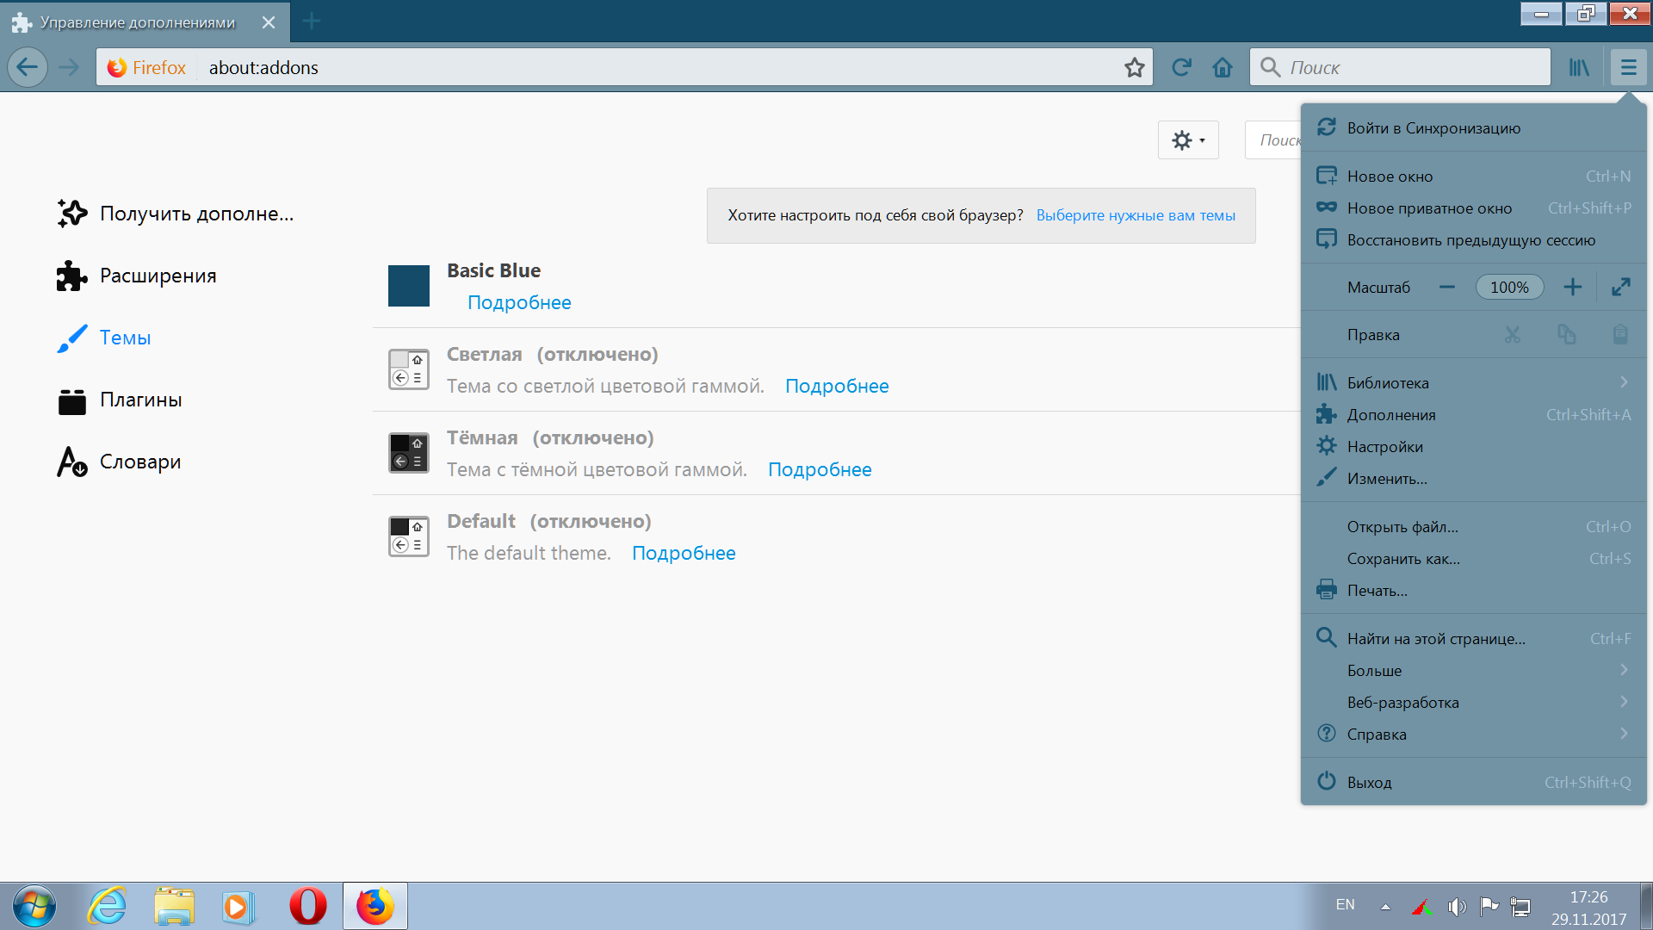Open the Library toolbar icon
Image resolution: width=1653 pixels, height=930 pixels.
tap(1579, 67)
